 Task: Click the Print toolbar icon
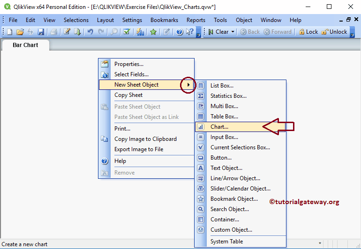[x=53, y=32]
